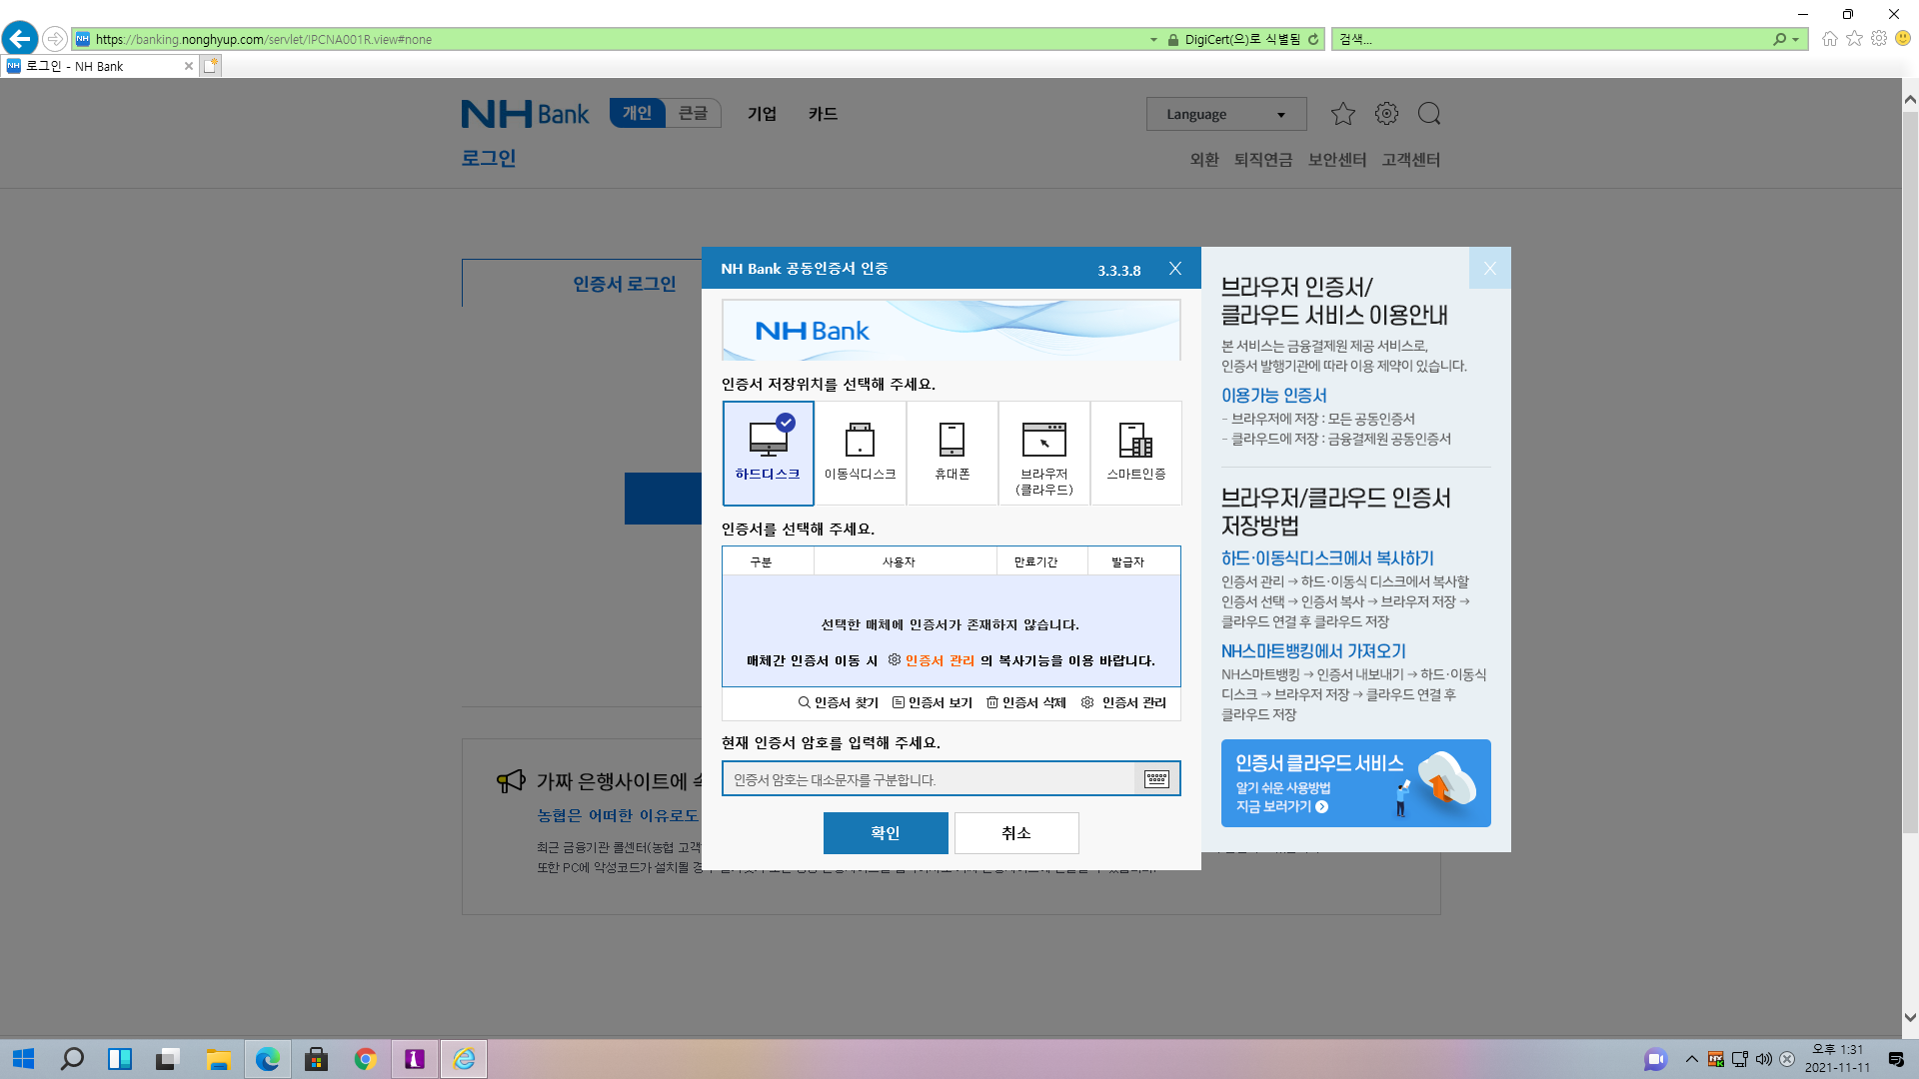This screenshot has width=1919, height=1079.
Task: Open the browser tools gear icon
Action: pos(1879,39)
